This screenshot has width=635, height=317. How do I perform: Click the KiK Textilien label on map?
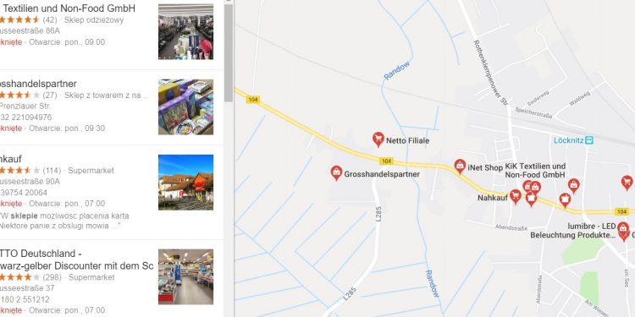(x=535, y=170)
